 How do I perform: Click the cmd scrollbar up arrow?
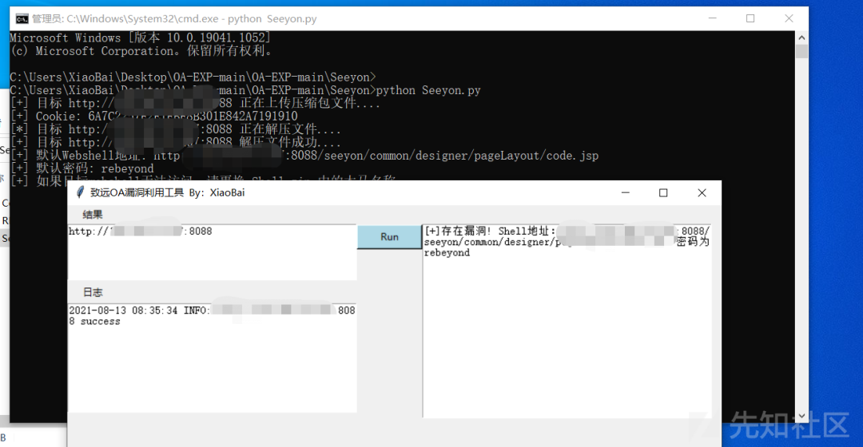(801, 38)
